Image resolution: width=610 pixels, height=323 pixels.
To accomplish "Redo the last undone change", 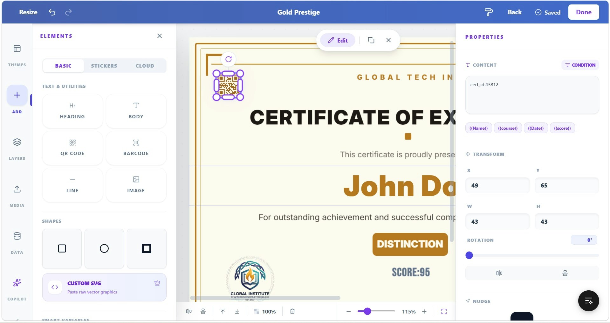I will (68, 12).
